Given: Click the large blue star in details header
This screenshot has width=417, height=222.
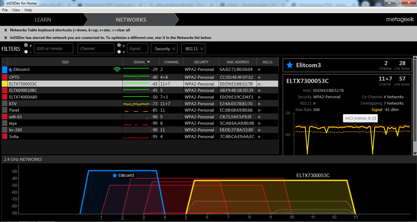Looking at the screenshot, I should (290, 65).
